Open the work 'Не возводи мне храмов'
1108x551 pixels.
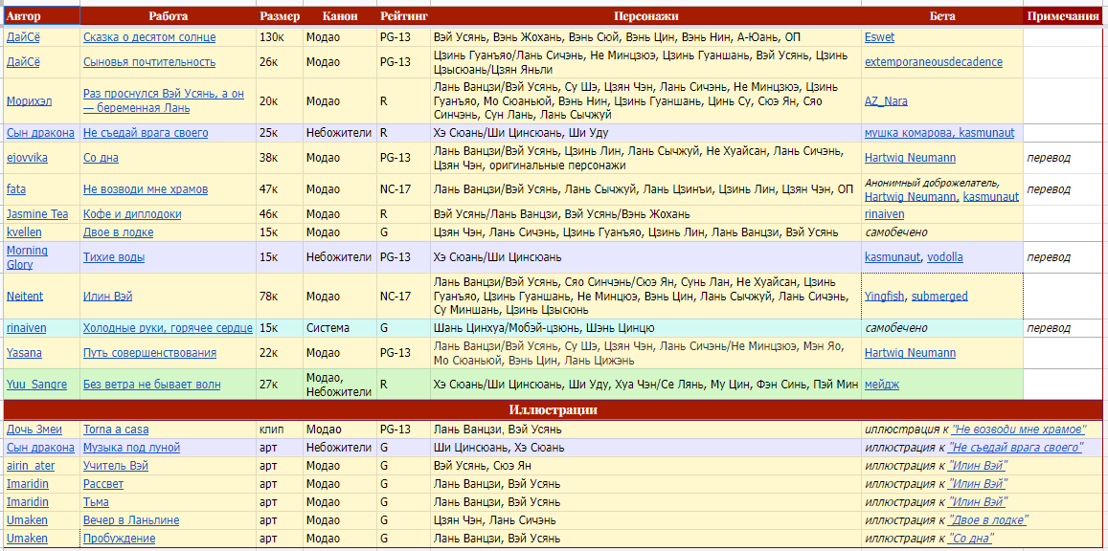click(145, 189)
